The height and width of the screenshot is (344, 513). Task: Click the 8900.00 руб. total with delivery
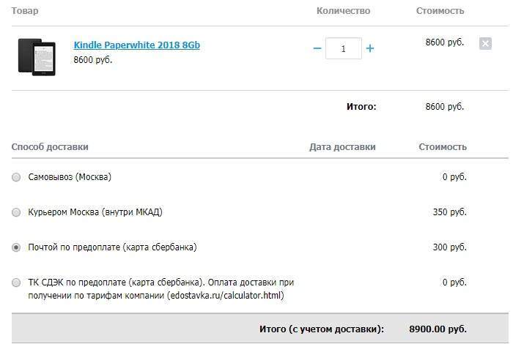[438, 329]
